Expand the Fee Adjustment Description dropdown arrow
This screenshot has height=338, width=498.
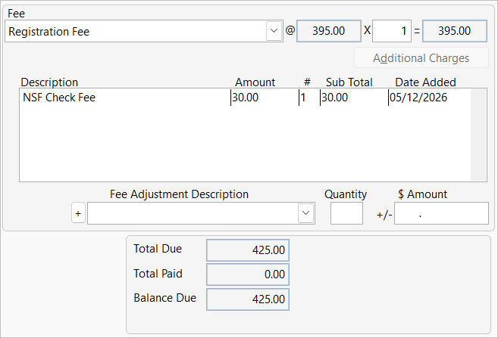[306, 213]
